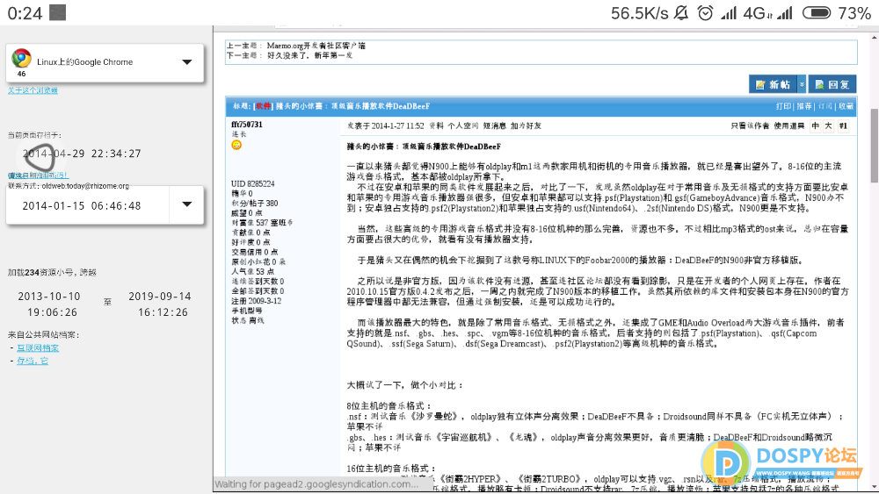Image resolution: width=879 pixels, height=494 pixels.
Task: Expand the Linux Google Chrome browser dropdown
Action: [x=186, y=62]
